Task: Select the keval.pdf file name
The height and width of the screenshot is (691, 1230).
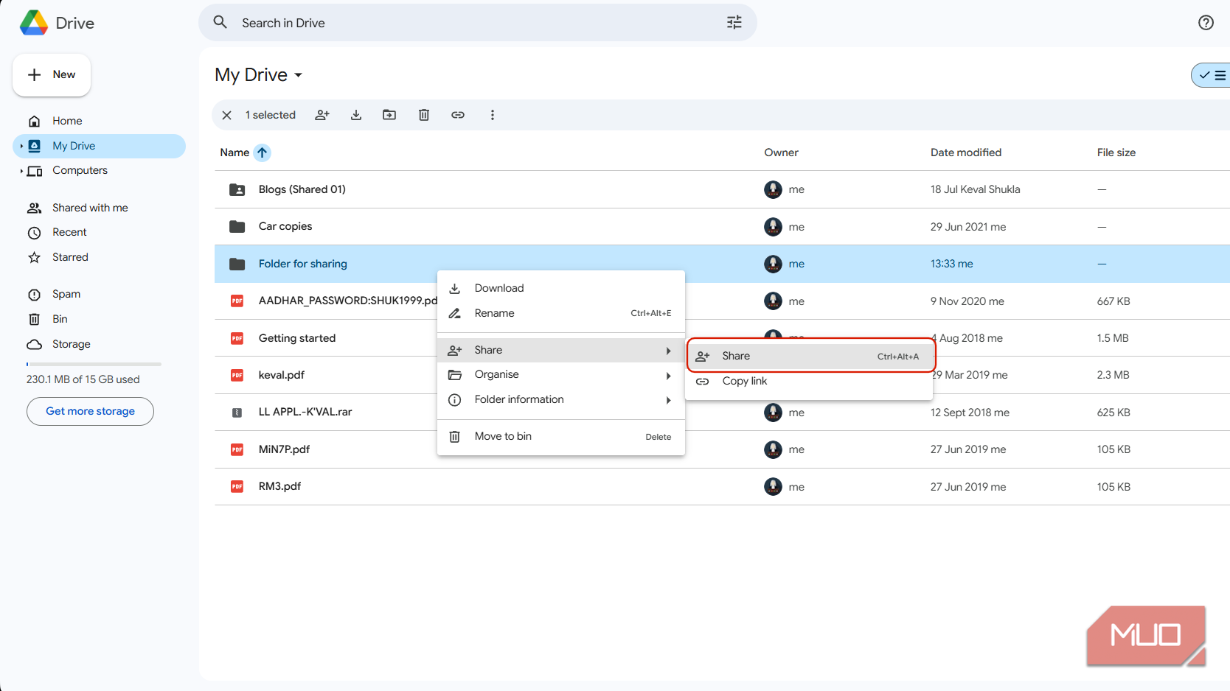Action: [282, 375]
